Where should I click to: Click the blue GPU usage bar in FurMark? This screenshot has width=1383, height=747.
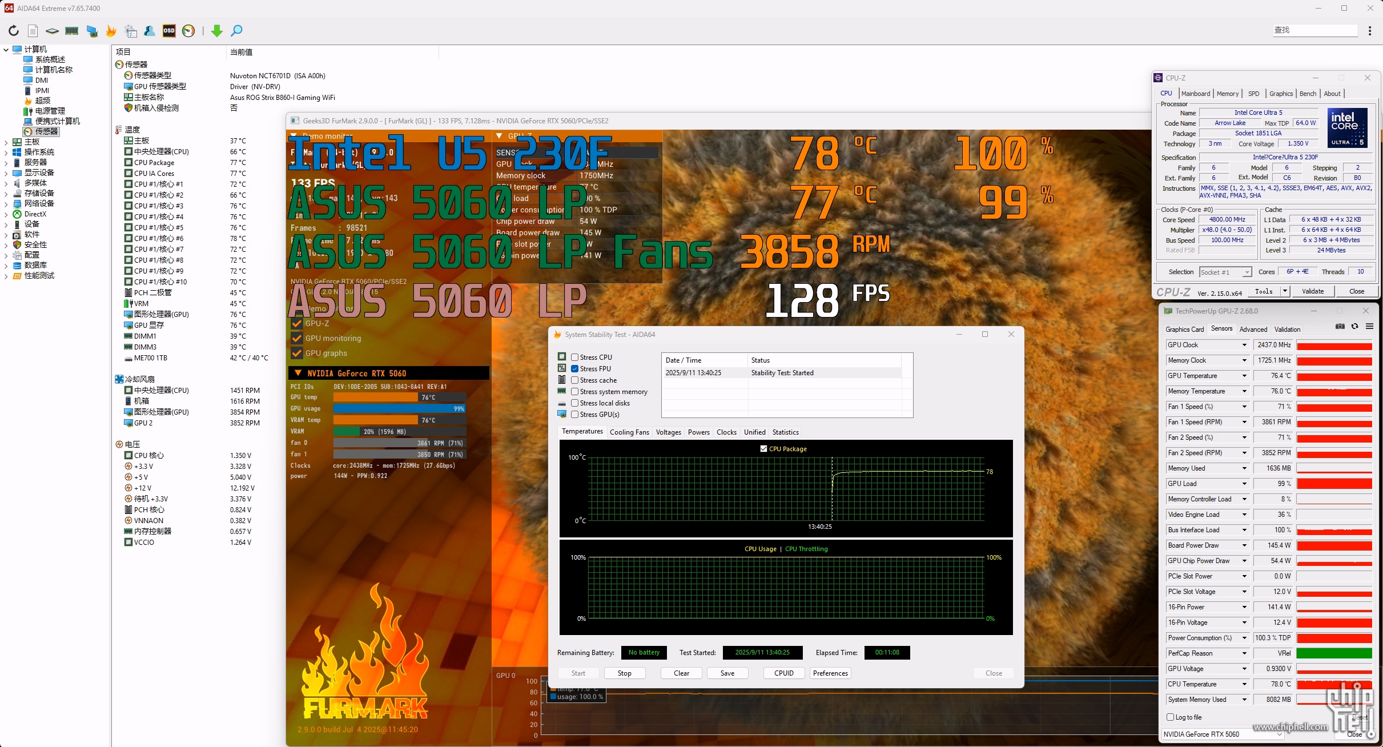(x=400, y=409)
